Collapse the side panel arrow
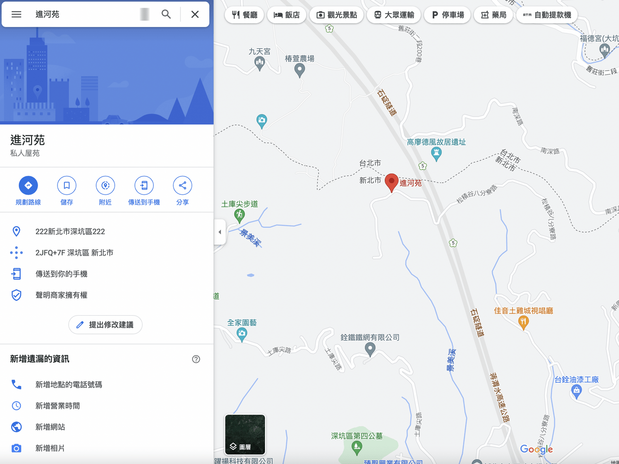 (x=220, y=232)
